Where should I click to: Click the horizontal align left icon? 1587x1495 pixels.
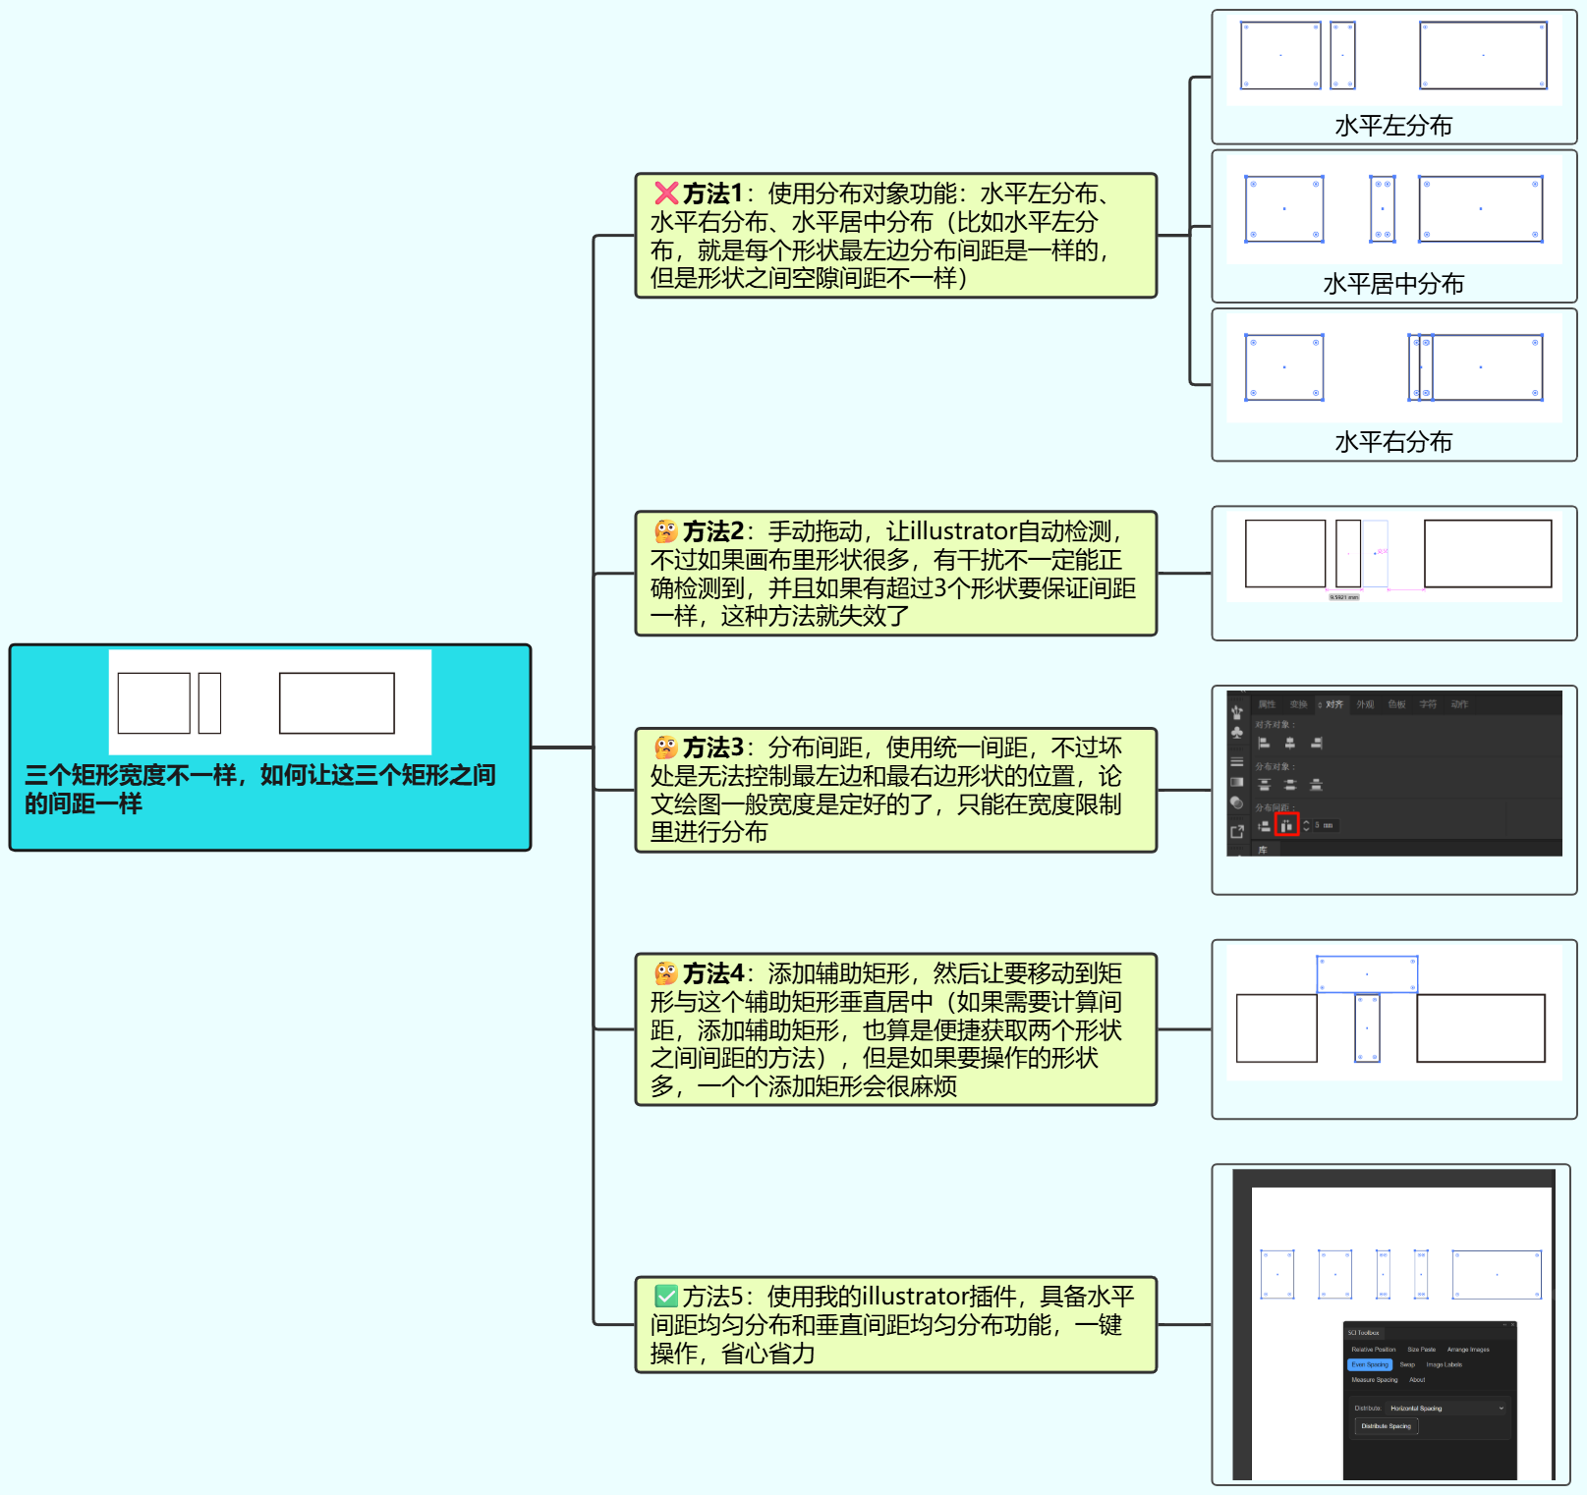coord(1264,744)
